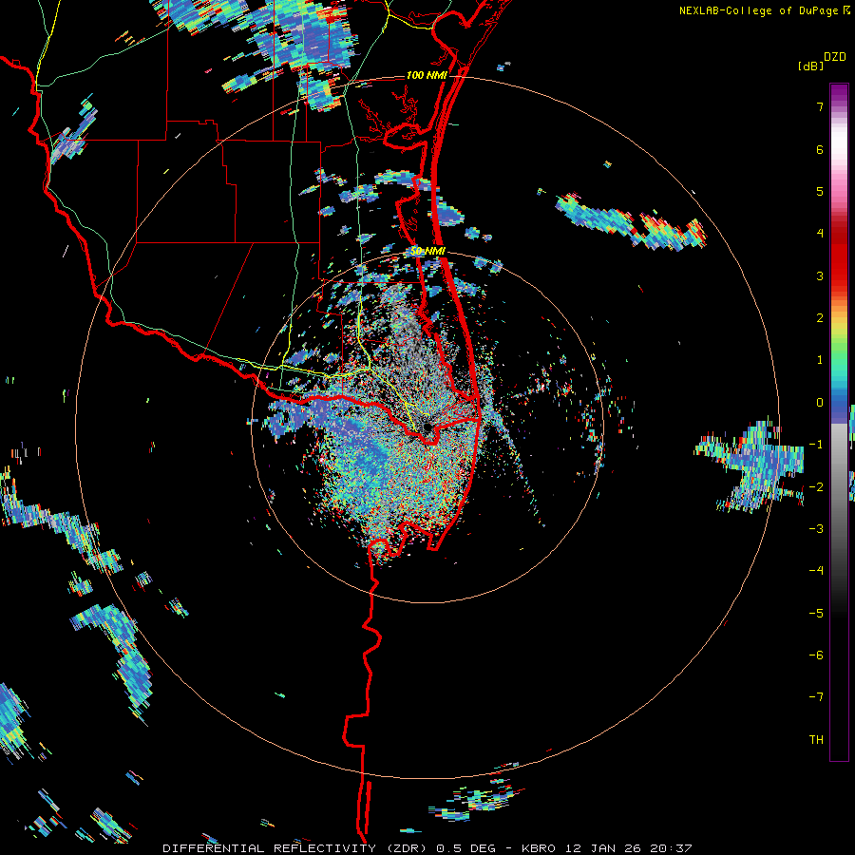Click the -4 value on color scale
The width and height of the screenshot is (855, 855).
[816, 571]
